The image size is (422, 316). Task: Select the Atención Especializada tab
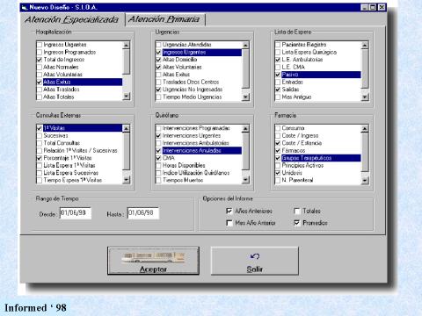coord(72,19)
